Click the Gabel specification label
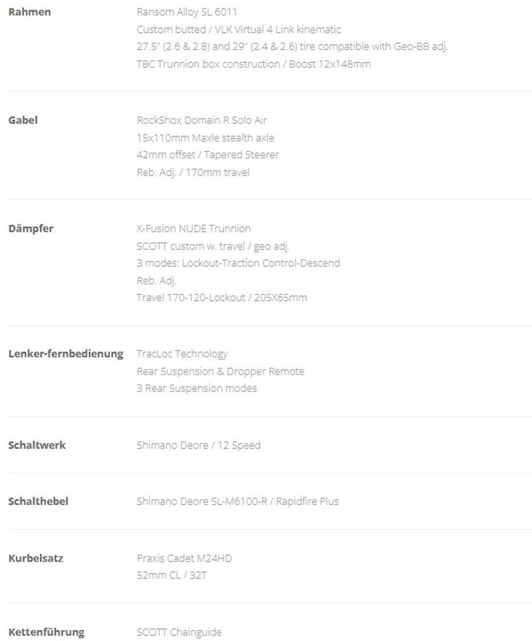The image size is (532, 641). pos(23,120)
